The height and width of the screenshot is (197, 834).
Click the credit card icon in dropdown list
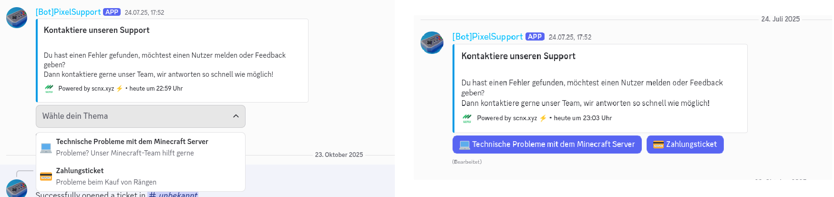pos(46,176)
